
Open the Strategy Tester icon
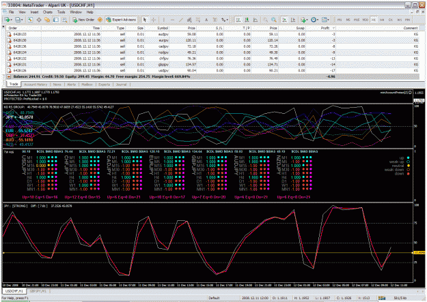(x=64, y=20)
